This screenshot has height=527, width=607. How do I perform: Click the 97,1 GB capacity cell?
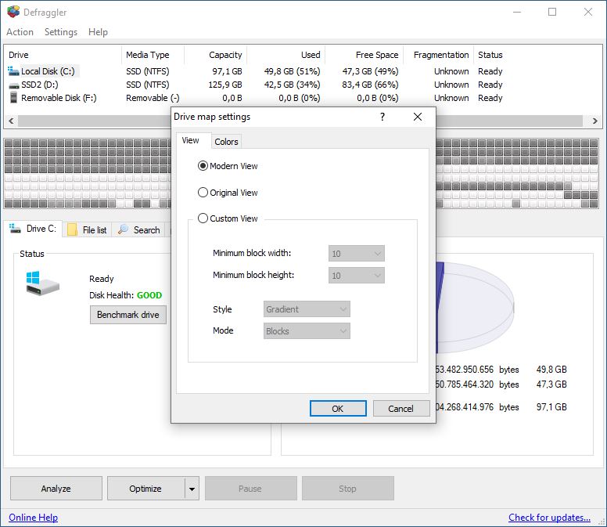point(227,71)
